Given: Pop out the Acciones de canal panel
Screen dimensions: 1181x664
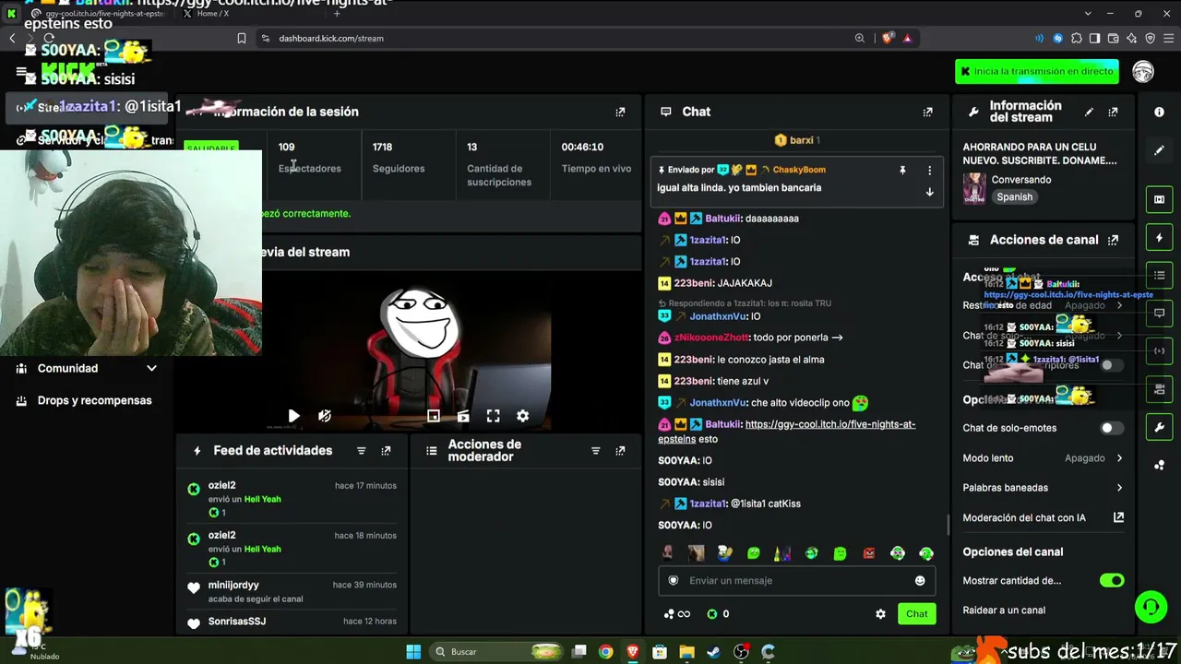Looking at the screenshot, I should pos(1113,240).
